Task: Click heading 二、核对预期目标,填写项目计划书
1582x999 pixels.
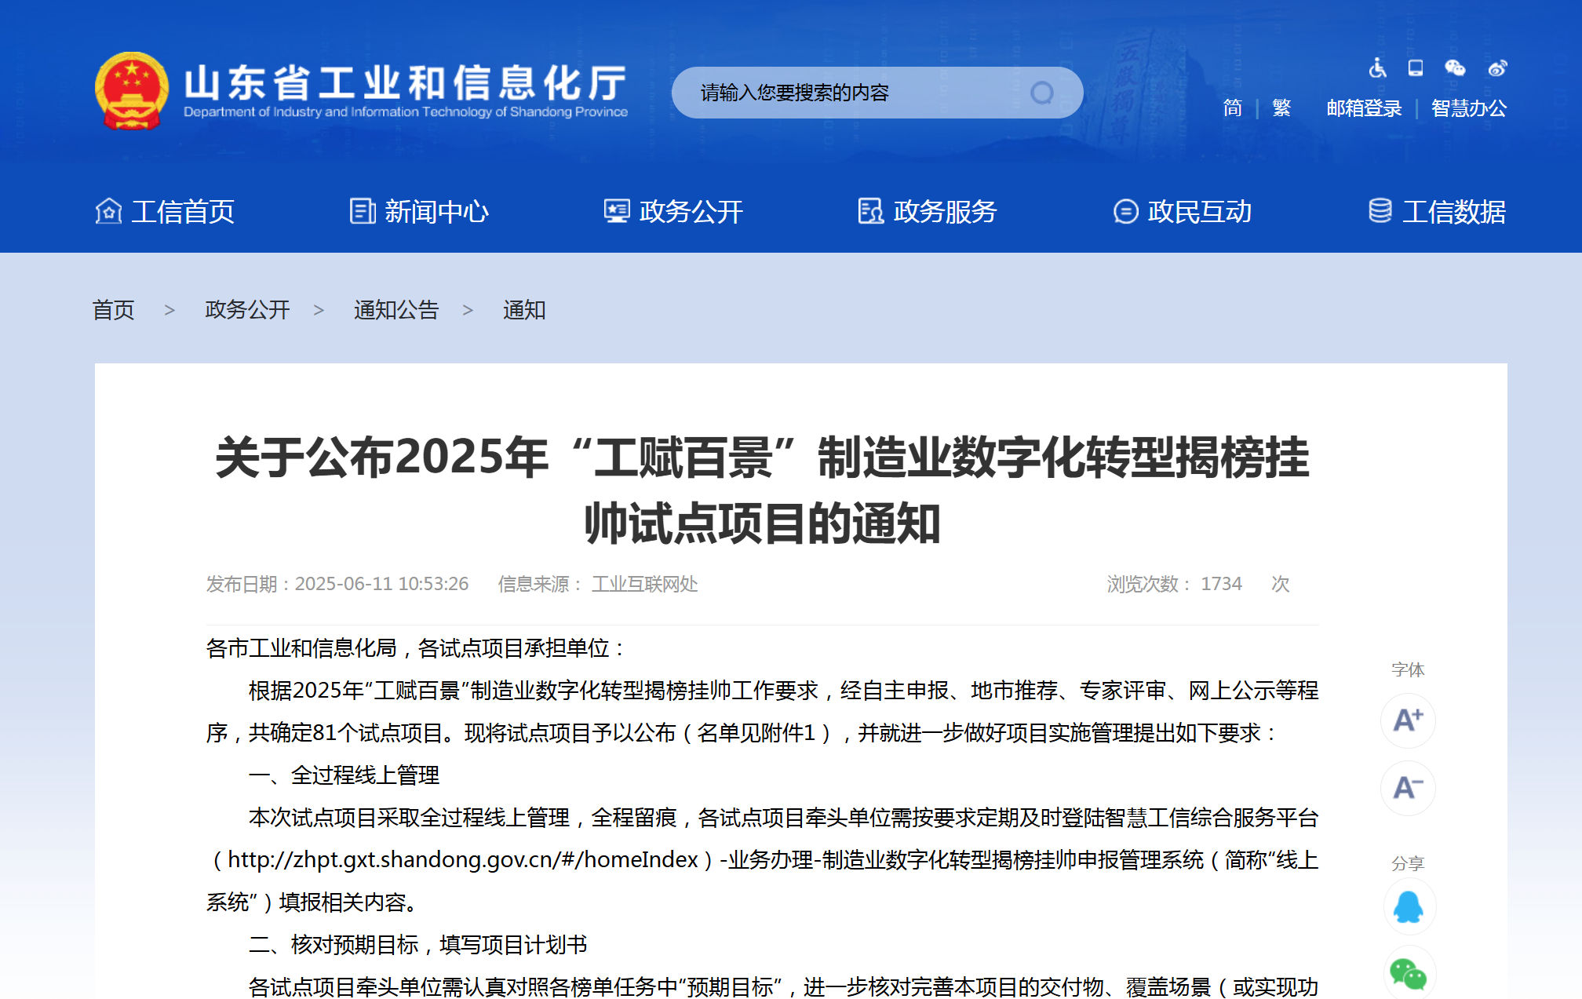Action: 418,944
